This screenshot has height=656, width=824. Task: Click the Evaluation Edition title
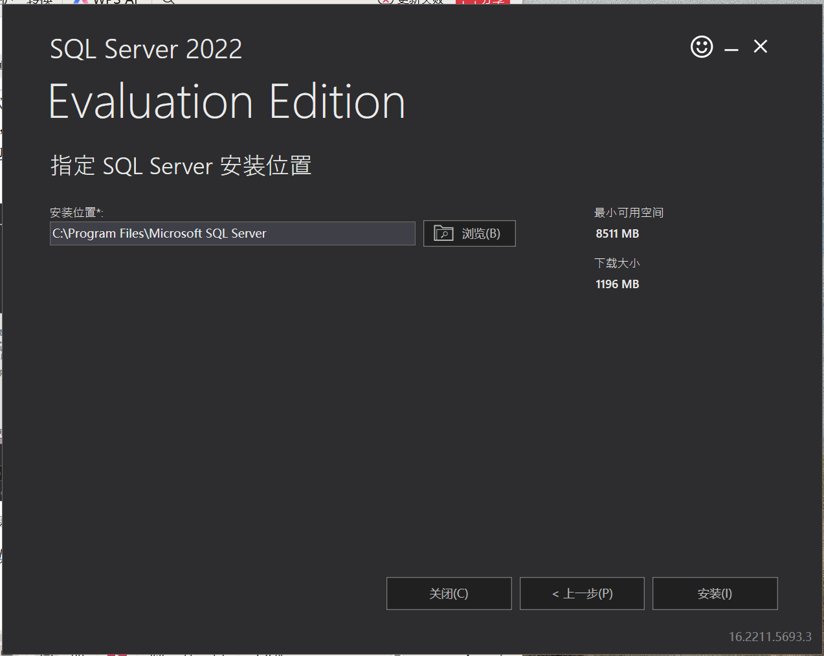point(227,102)
